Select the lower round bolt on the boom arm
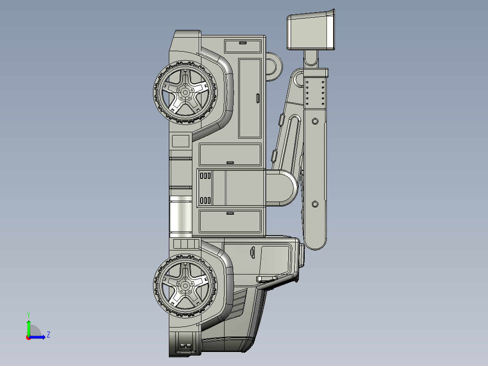Screen dimensions: 488x366 pos(315,204)
